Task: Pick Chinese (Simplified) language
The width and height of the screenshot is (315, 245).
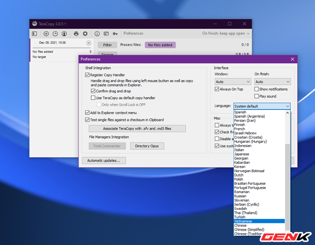Action: pyautogui.click(x=259, y=230)
